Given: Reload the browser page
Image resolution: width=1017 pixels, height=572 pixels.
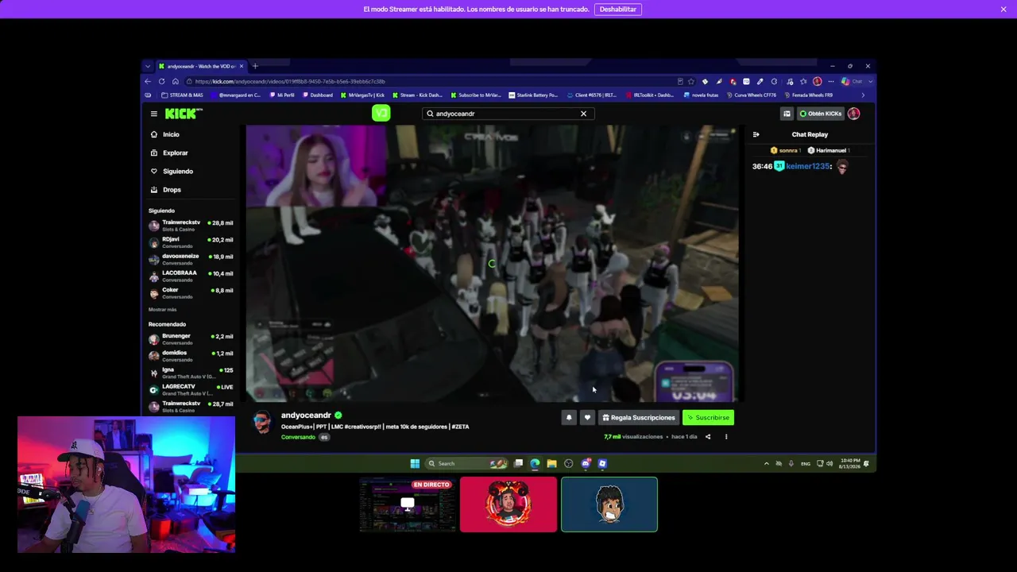Looking at the screenshot, I should tap(161, 81).
